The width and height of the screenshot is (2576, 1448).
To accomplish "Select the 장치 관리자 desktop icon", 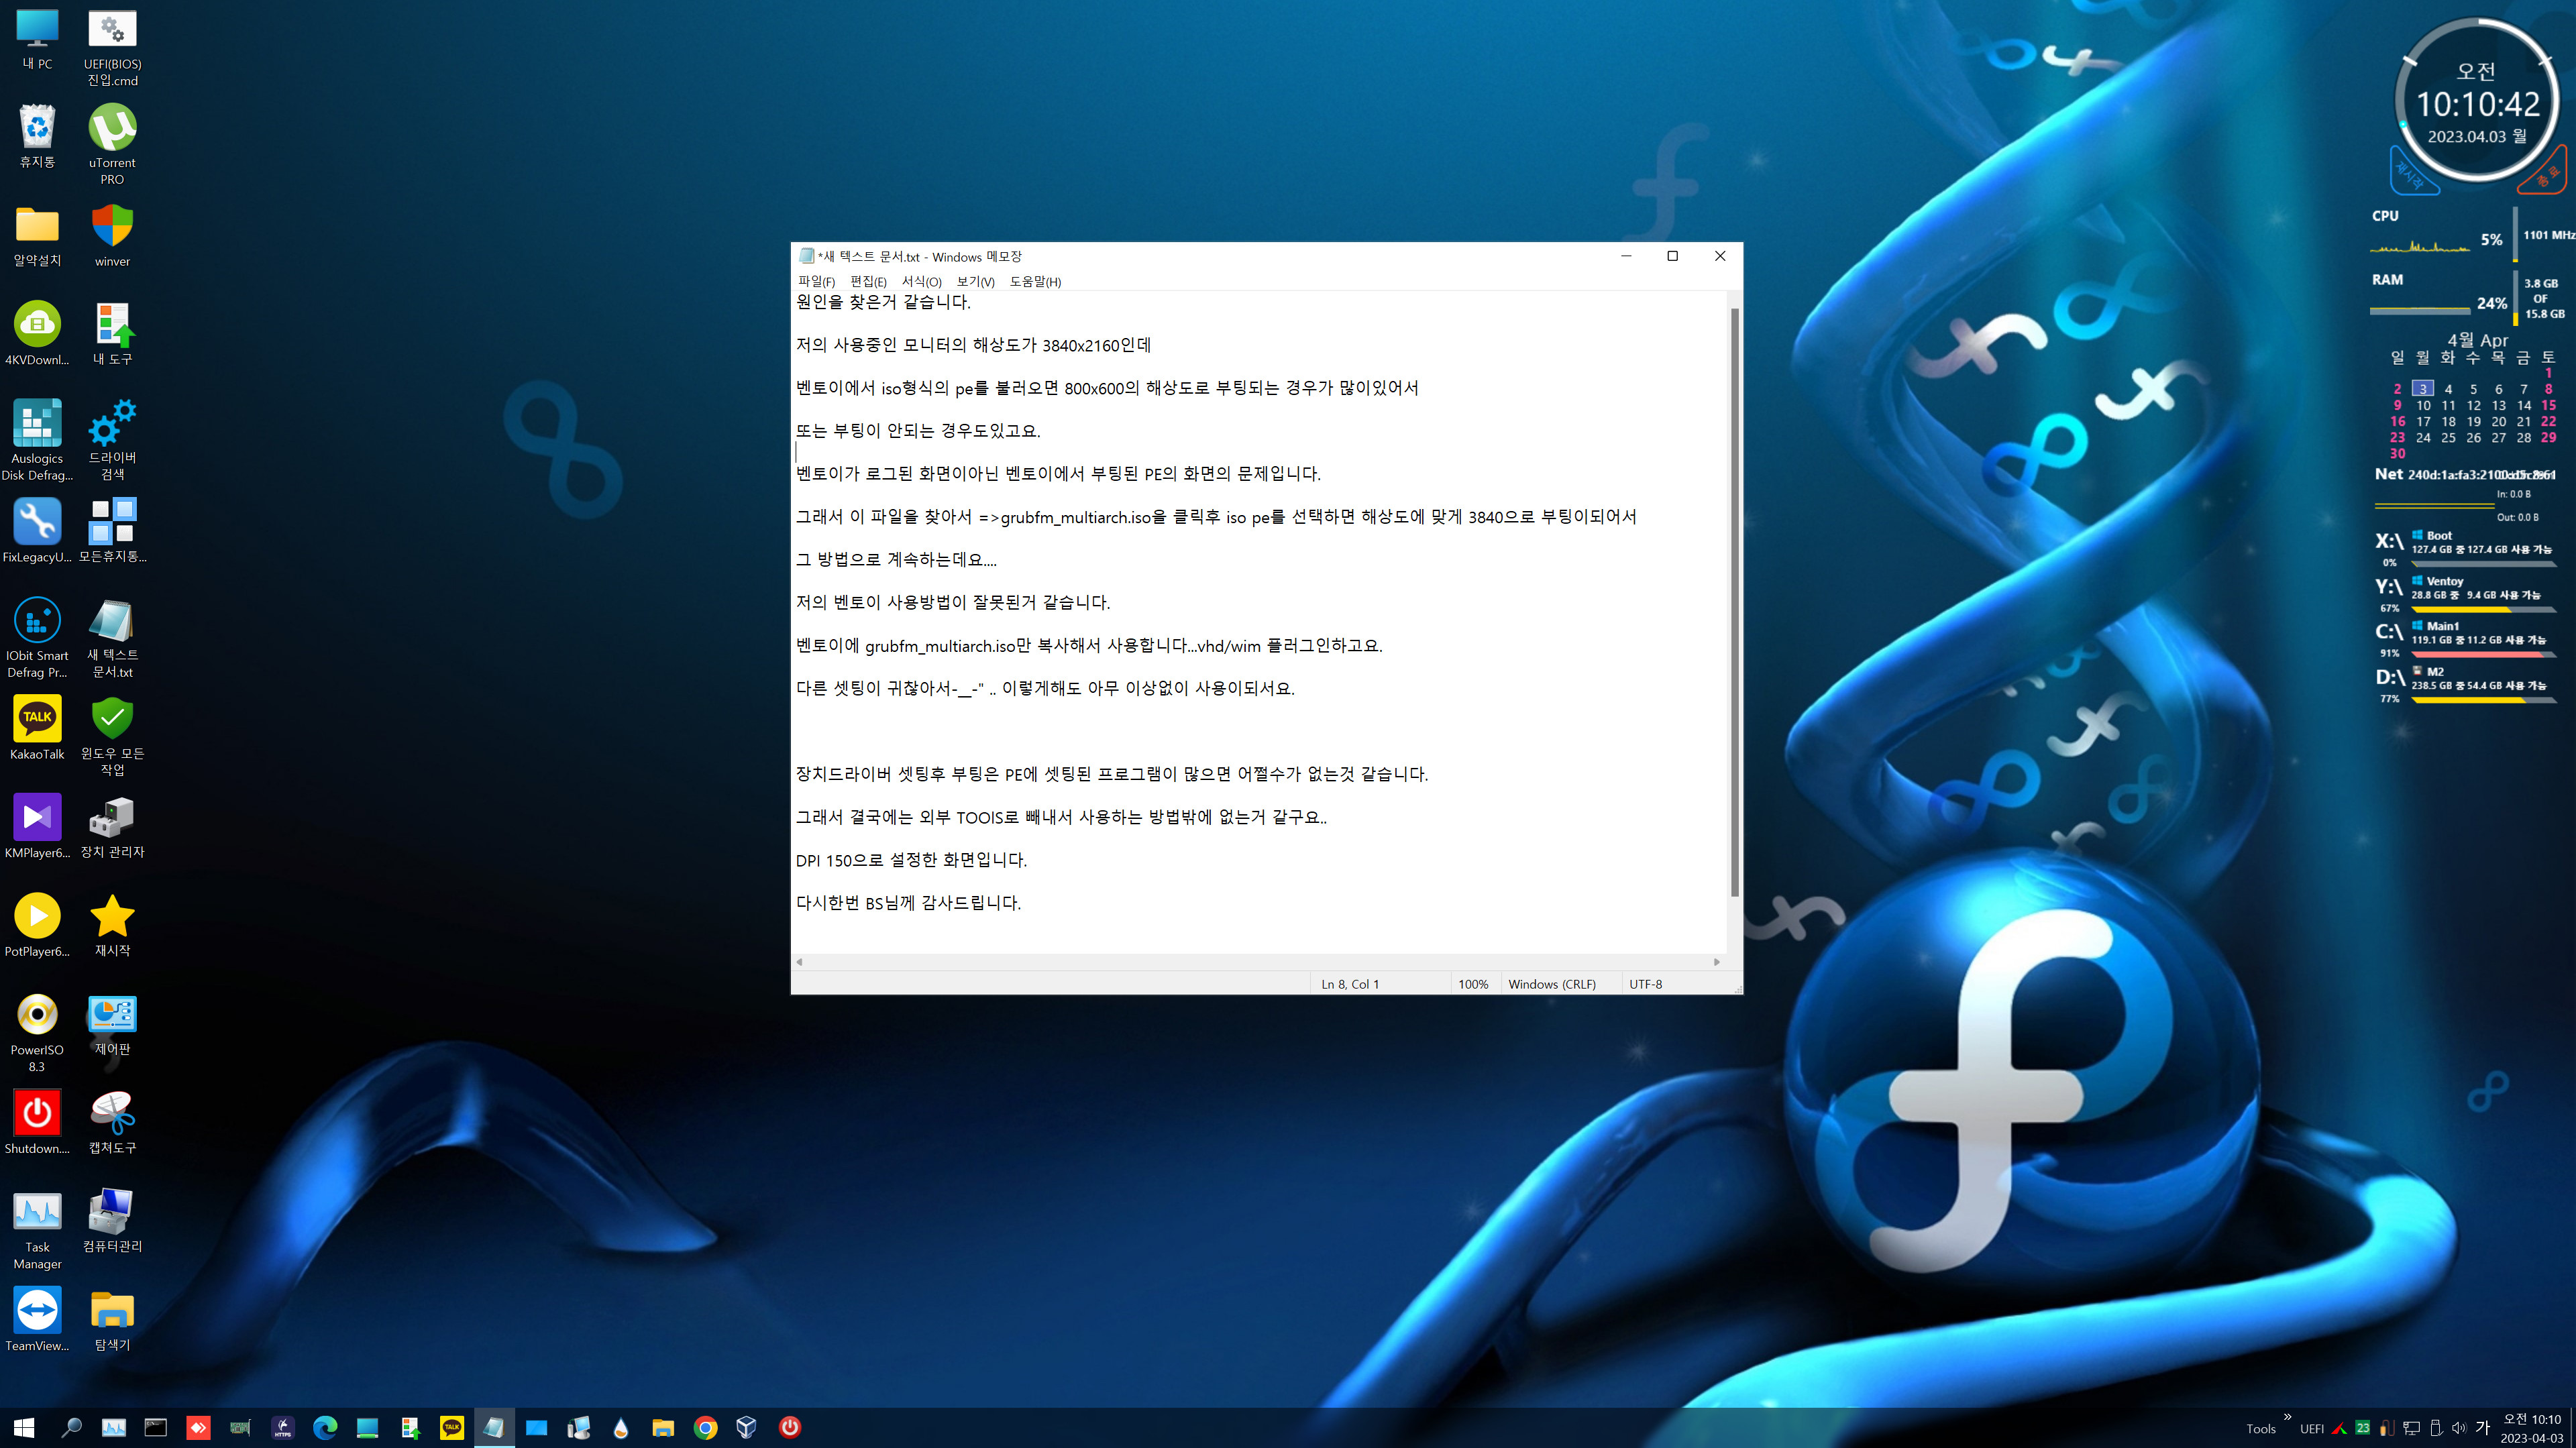I will pos(112,827).
